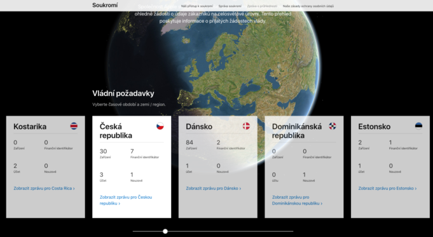Click the Costa Rica flag icon
Screen dimensions: 433x237
(x=74, y=126)
